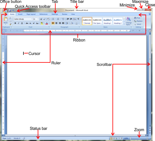Screen dimensions: 155x141
Task: Click the ruler toggle icon above the scrollbar
Action: (150, 31)
